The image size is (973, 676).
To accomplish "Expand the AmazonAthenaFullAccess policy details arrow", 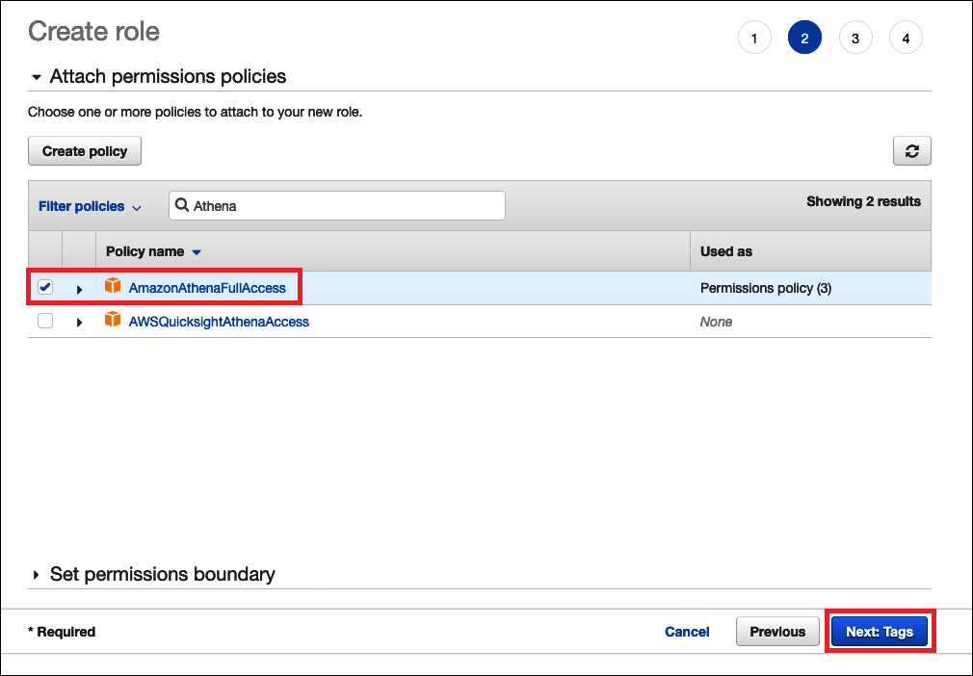I will point(79,286).
